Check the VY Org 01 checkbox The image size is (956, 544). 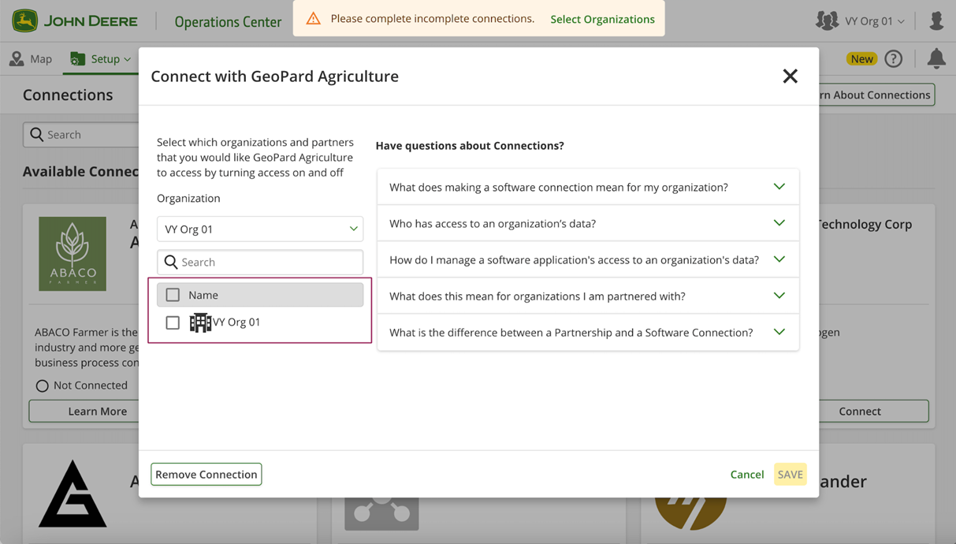click(x=173, y=322)
